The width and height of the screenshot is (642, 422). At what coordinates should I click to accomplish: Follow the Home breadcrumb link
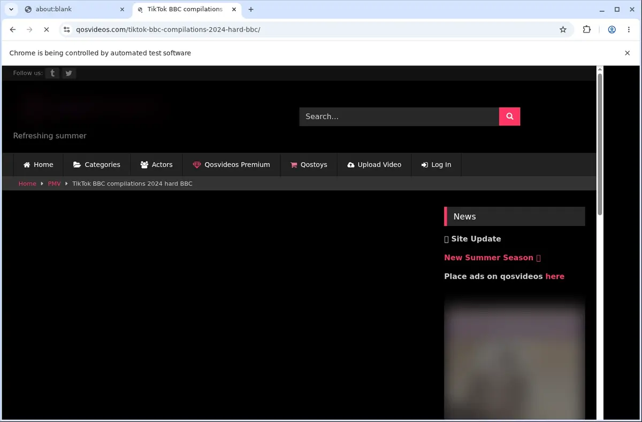pyautogui.click(x=27, y=184)
